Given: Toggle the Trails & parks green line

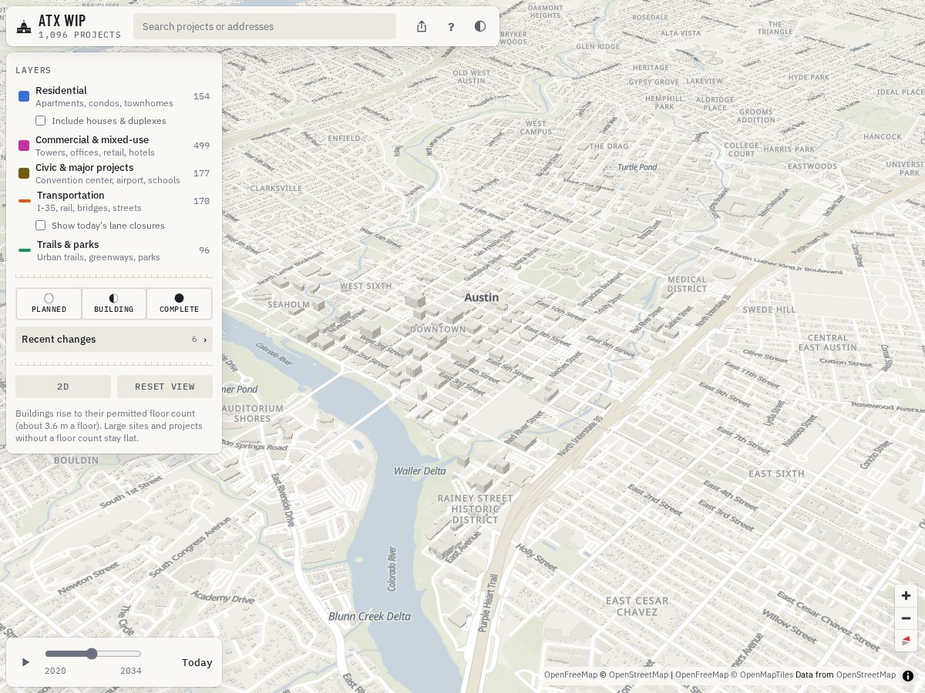Looking at the screenshot, I should click(x=25, y=250).
